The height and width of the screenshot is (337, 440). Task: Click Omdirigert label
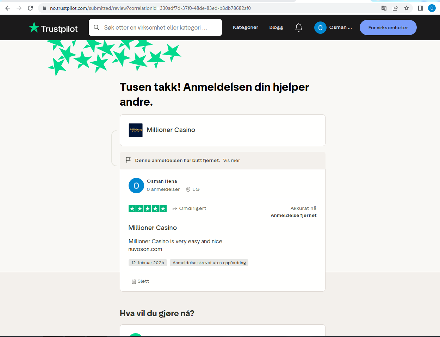(x=193, y=208)
